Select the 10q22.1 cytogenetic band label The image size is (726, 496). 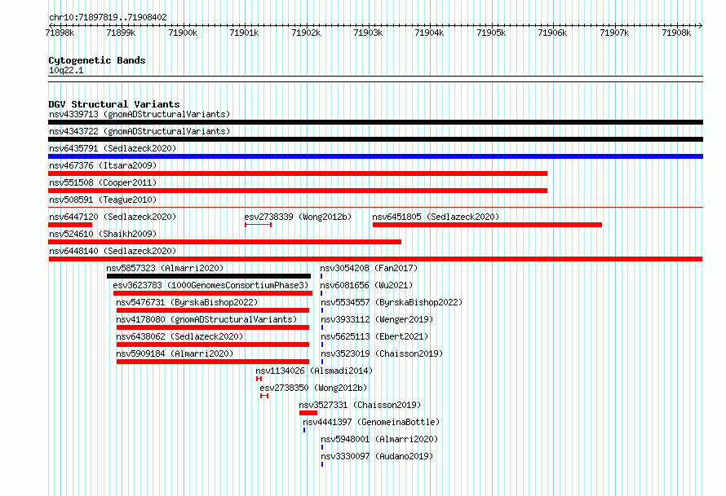[66, 70]
